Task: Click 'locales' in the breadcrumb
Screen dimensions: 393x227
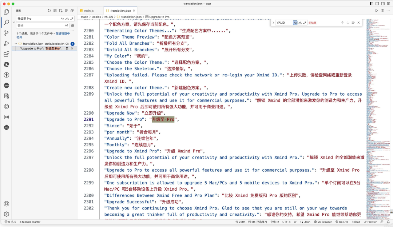Action: click(x=96, y=17)
